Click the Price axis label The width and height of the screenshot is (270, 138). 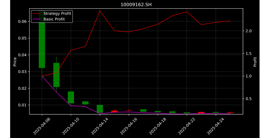click(15, 62)
